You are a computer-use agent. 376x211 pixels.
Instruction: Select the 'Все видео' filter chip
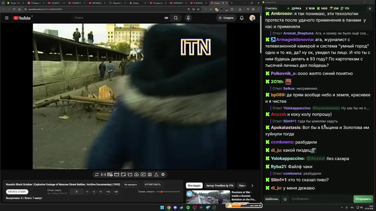click(x=194, y=186)
